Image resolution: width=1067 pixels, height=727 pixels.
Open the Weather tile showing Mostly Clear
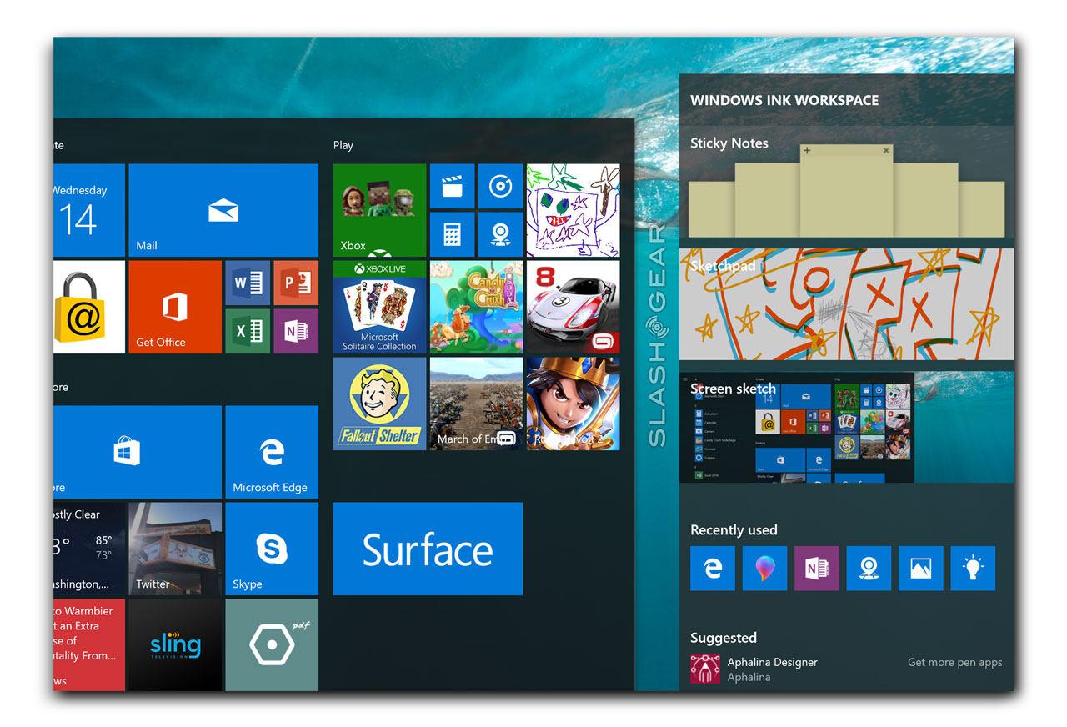coord(89,549)
